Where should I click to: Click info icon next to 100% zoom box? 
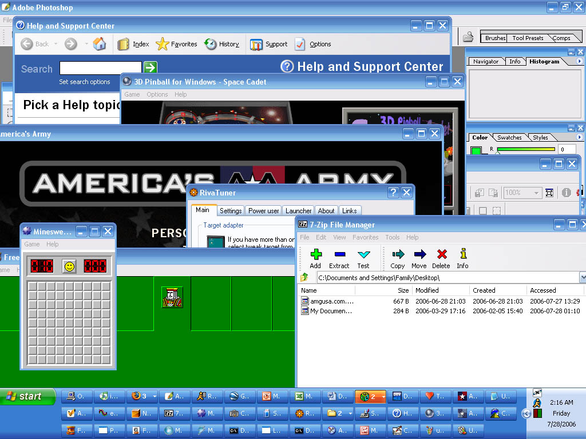[566, 193]
